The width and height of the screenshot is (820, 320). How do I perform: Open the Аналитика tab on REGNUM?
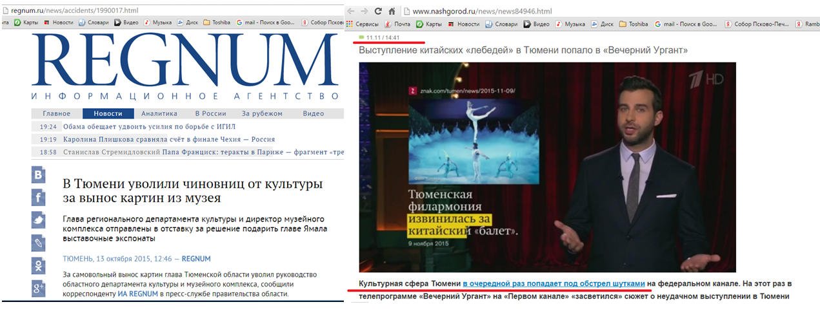(159, 114)
